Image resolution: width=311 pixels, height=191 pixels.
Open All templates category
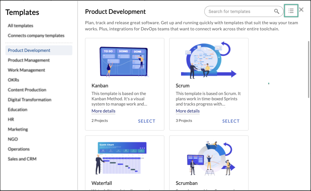(x=20, y=25)
